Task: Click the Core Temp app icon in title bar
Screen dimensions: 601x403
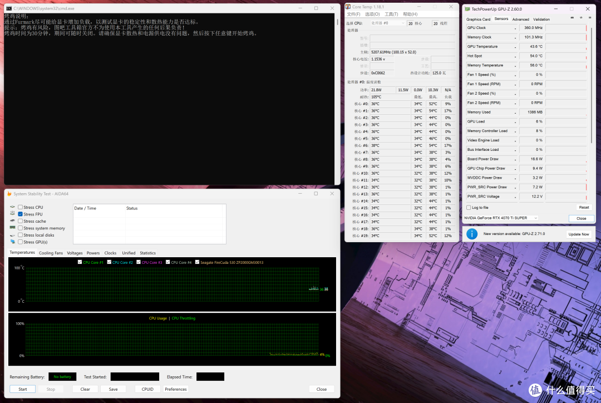Action: coord(348,7)
